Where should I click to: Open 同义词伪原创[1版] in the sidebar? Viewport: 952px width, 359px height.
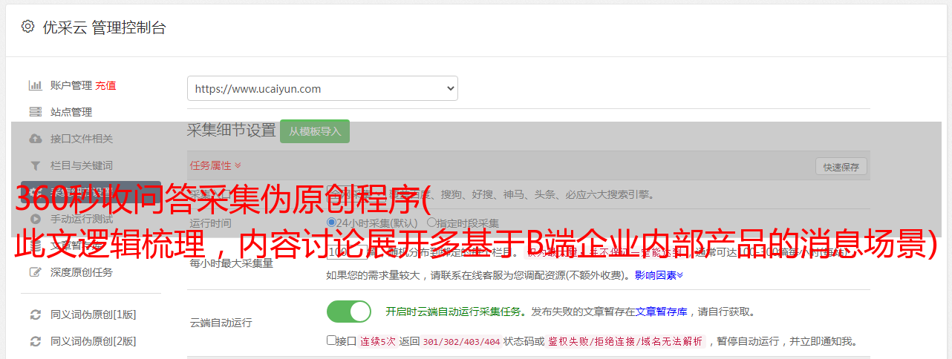click(x=93, y=314)
